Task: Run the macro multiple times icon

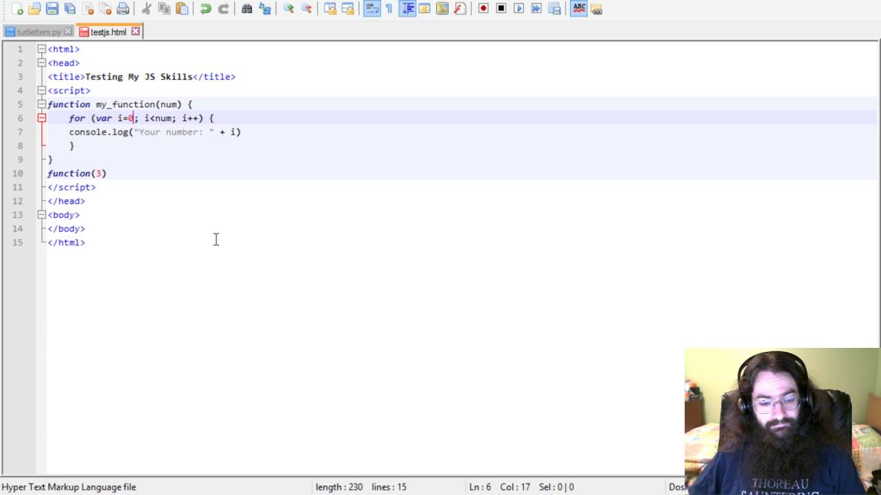Action: coord(536,9)
